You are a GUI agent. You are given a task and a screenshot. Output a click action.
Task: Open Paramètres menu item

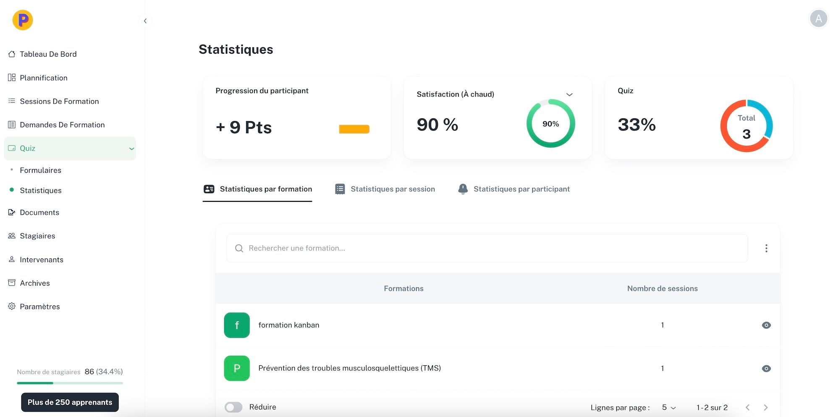40,306
